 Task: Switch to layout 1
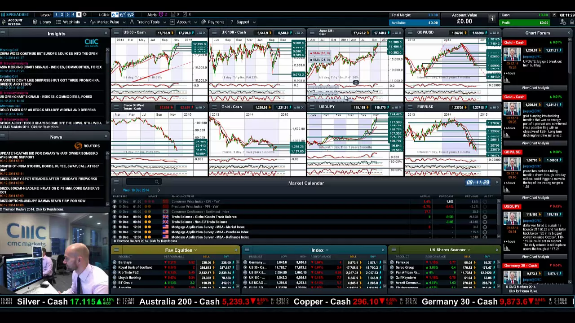56,15
